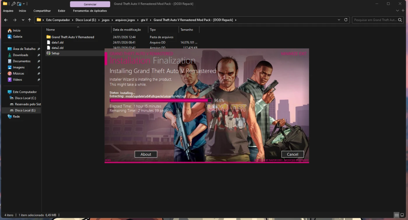Click the pink installation progress bar
This screenshot has width=408, height=220.
click(x=160, y=100)
